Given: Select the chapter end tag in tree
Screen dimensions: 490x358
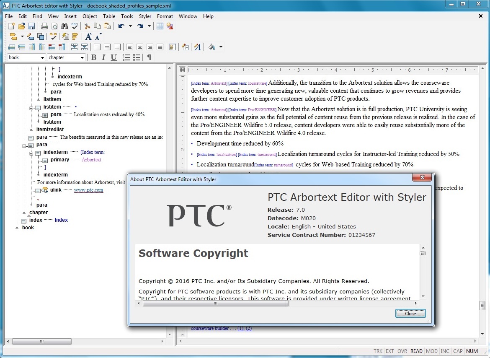Looking at the screenshot, I should tap(39, 213).
